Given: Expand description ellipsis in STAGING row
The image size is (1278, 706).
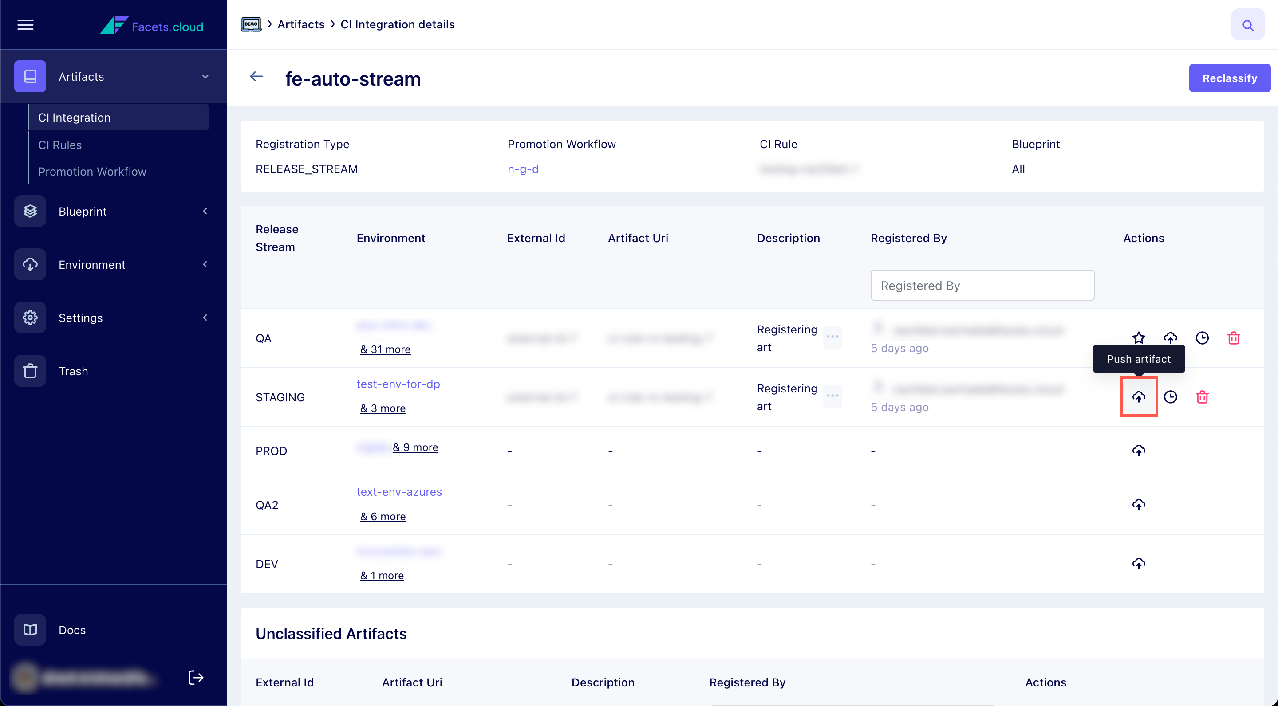Looking at the screenshot, I should pyautogui.click(x=832, y=396).
